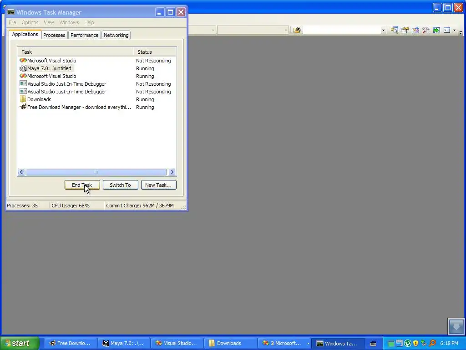Switch to 'Maya 7.0: .\...' taskbar button

coord(124,343)
